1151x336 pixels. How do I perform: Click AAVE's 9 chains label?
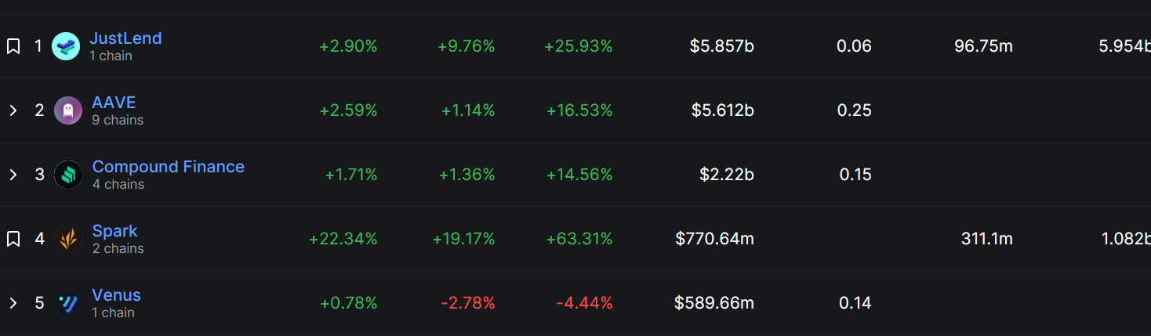(118, 120)
